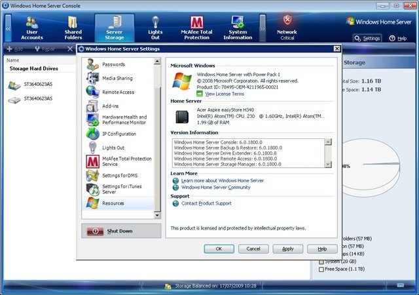Viewport: 419px width, 295px height.
Task: Click the Passwords settings icon
Action: click(x=92, y=64)
